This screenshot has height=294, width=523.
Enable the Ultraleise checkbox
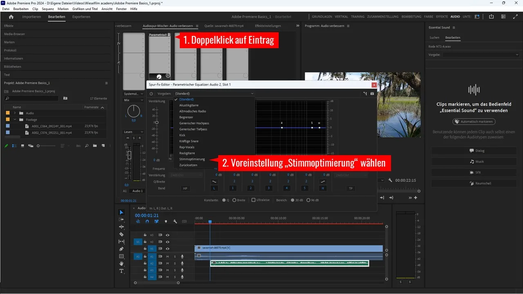[x=253, y=200]
